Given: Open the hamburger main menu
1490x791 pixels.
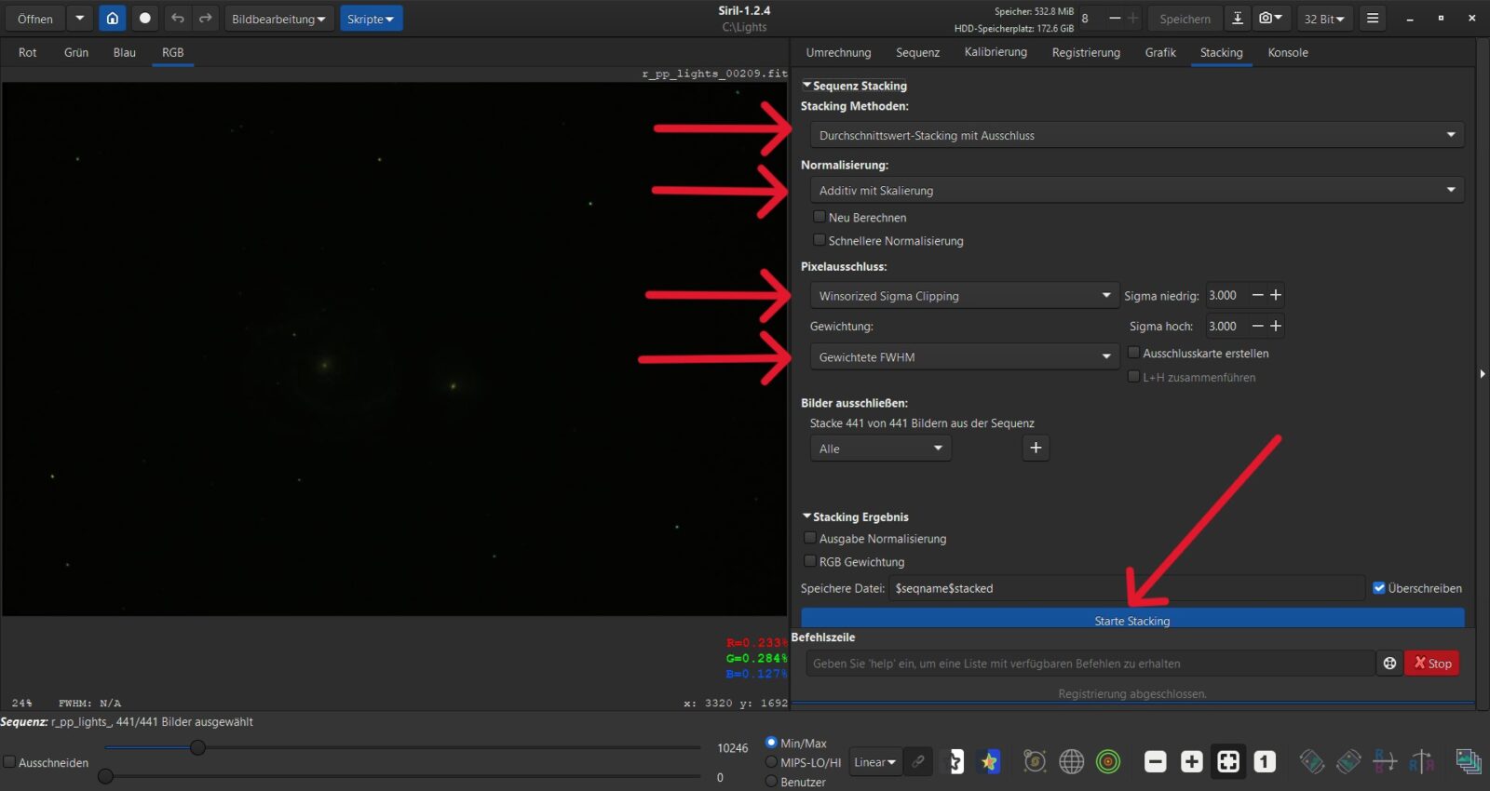Looking at the screenshot, I should coord(1373,19).
